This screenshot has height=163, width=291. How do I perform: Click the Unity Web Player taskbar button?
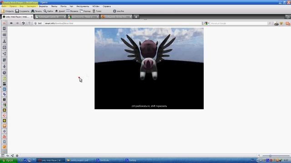pos(50,160)
